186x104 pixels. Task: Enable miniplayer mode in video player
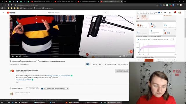[124, 56]
